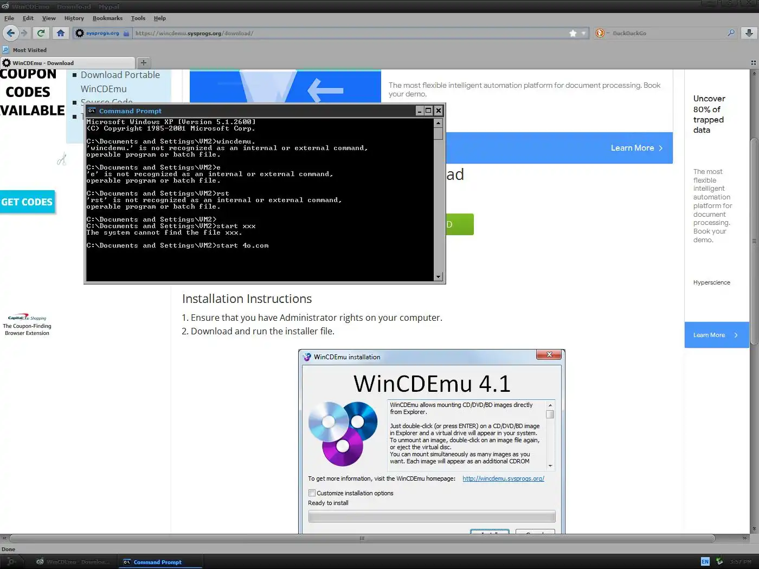Toggle Customize installation options checkbox
This screenshot has height=569, width=759.
coord(312,493)
